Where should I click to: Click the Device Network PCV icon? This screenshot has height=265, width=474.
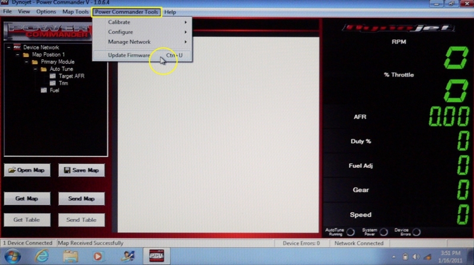coord(17,47)
